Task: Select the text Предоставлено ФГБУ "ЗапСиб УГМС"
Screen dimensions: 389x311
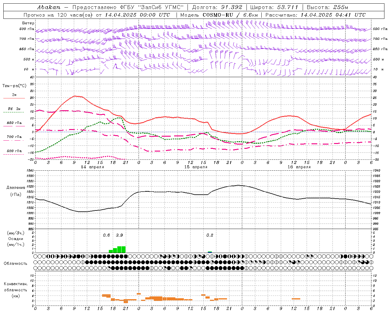Action: click(x=128, y=7)
